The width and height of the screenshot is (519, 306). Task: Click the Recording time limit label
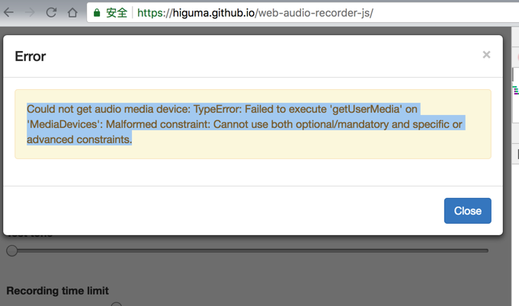(57, 290)
